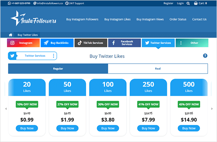Open the Other services category tab
This screenshot has width=217, height=142.
192,43
